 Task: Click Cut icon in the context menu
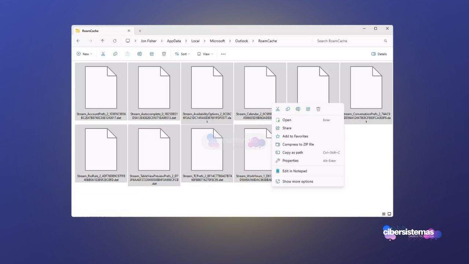tap(278, 109)
